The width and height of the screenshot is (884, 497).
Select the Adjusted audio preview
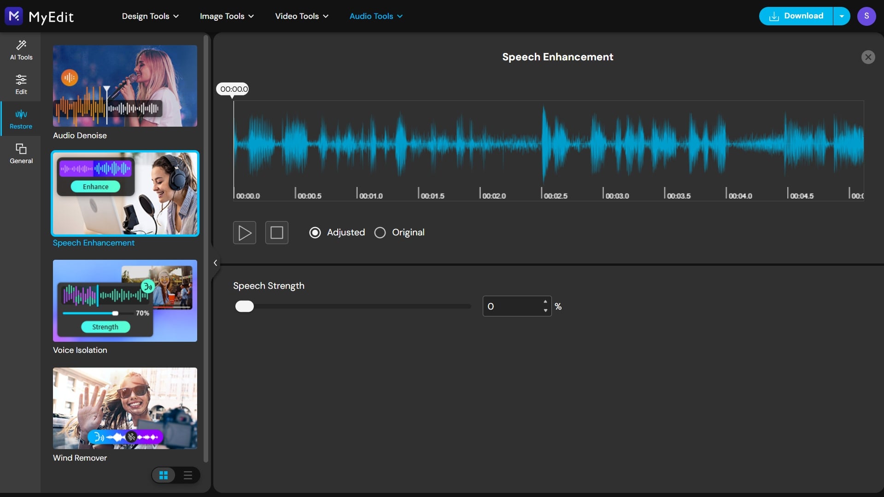[x=315, y=233]
